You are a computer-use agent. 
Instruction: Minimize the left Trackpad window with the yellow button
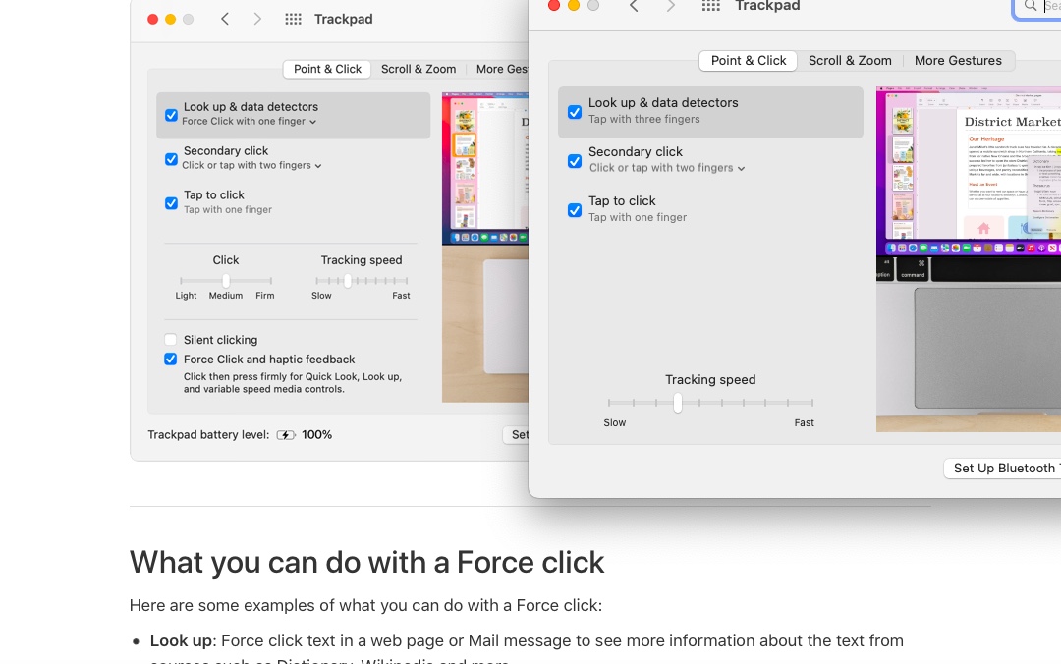click(x=171, y=19)
